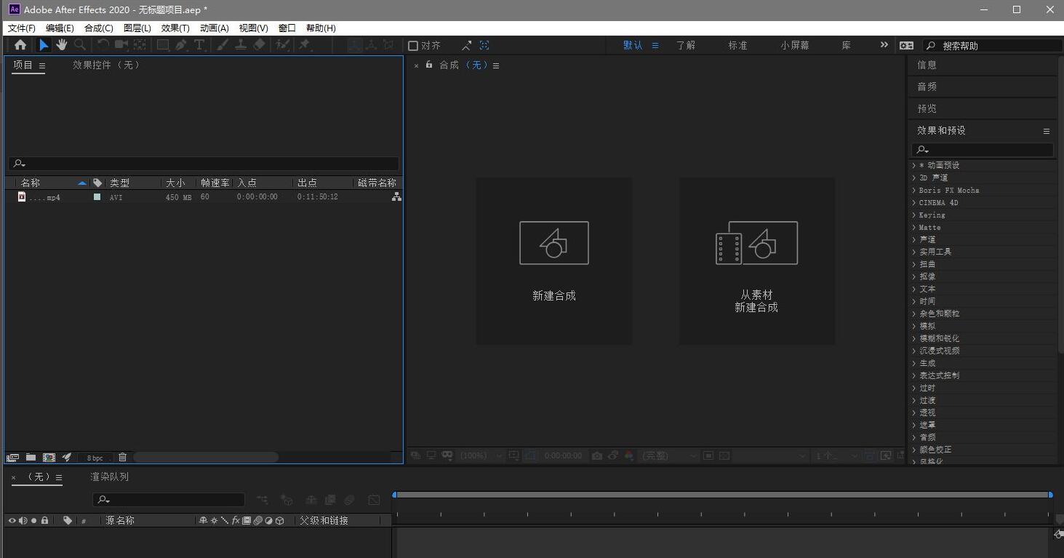Switch to the 渲染队列 tab

click(109, 477)
